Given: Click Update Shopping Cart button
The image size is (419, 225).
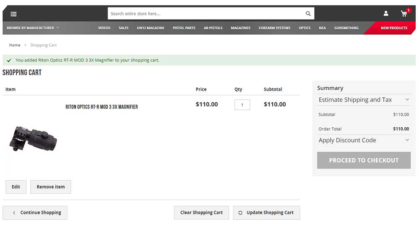Looking at the screenshot, I should coord(266,213).
